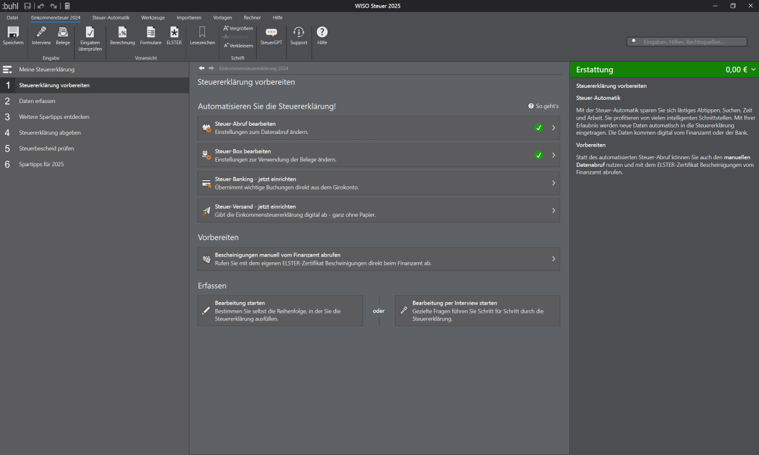
Task: Open the ELSTER preview
Action: (174, 35)
